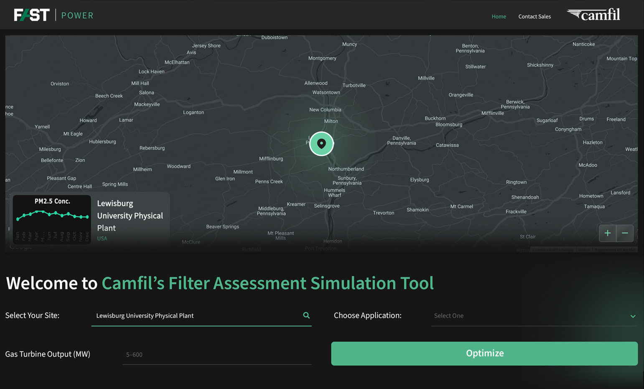Click the Selinsgrove map label
This screenshot has height=389, width=644.
pyautogui.click(x=326, y=206)
